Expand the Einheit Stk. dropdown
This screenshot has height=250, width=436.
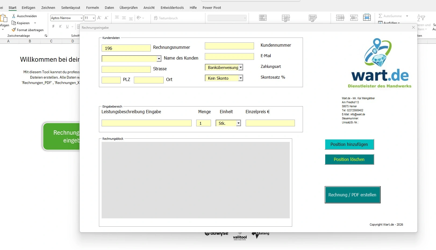[x=238, y=123]
